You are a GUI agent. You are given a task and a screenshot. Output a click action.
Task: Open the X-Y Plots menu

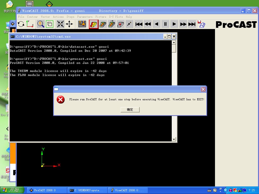tap(116, 17)
